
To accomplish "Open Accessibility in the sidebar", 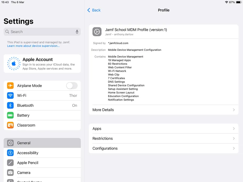I will click(42, 153).
